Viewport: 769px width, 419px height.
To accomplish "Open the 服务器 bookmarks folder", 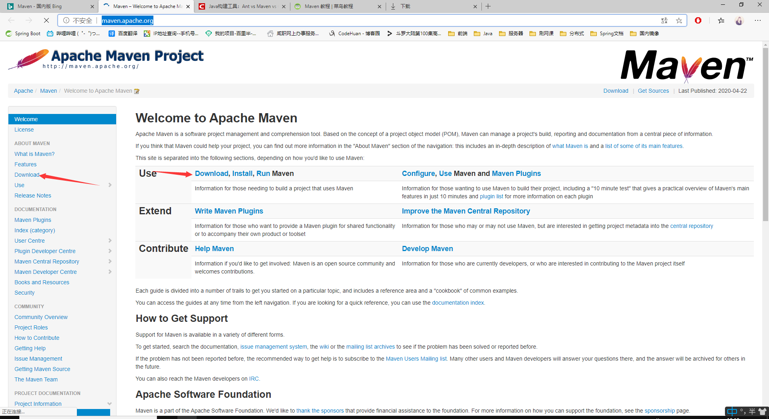I will pyautogui.click(x=511, y=34).
